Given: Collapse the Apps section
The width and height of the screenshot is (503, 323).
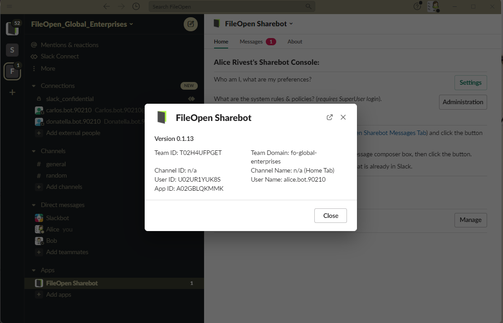Looking at the screenshot, I should coord(34,270).
